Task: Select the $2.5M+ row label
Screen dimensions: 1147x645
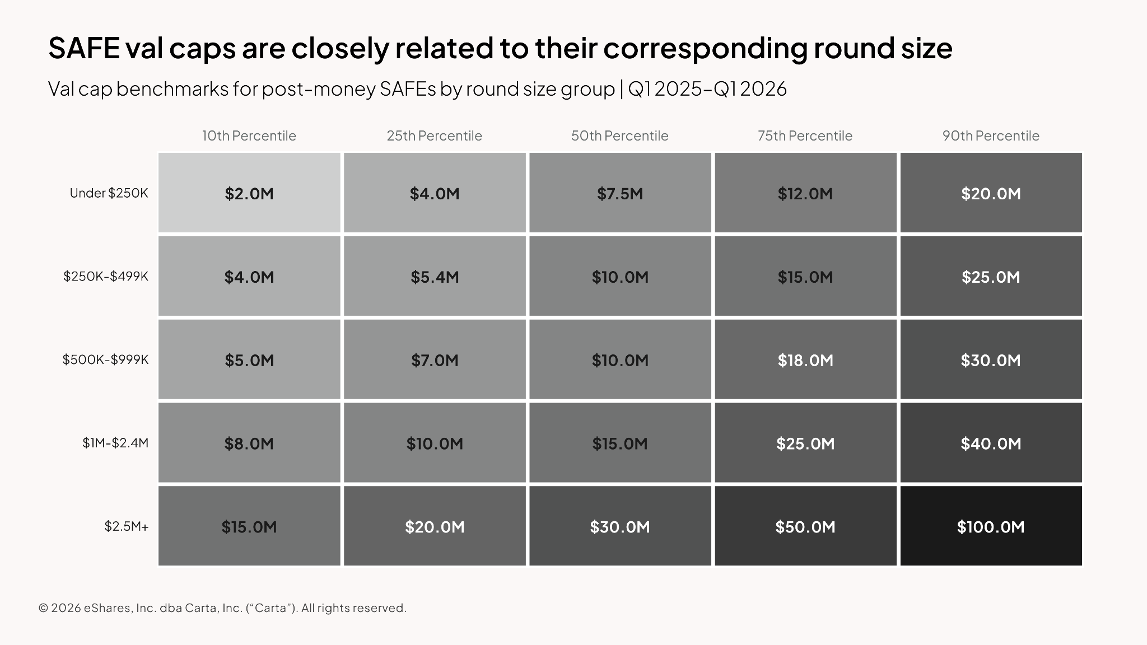Action: (127, 526)
